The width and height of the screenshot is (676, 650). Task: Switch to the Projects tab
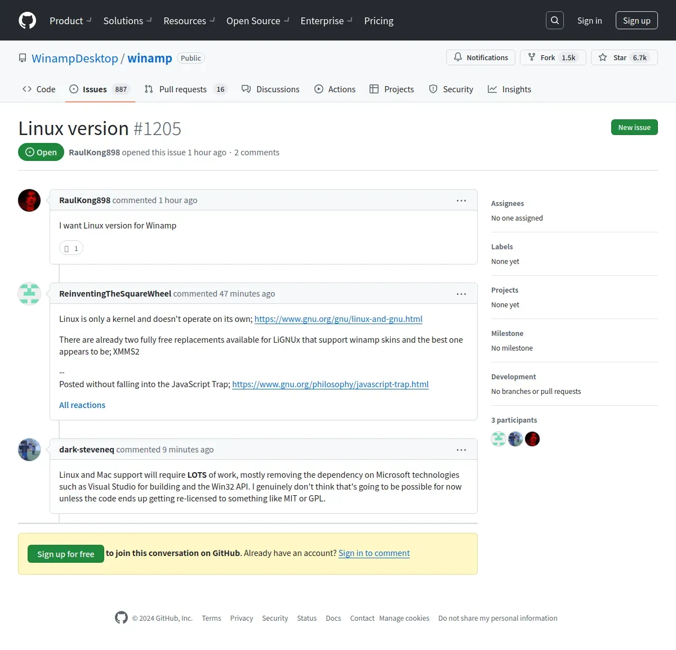392,89
